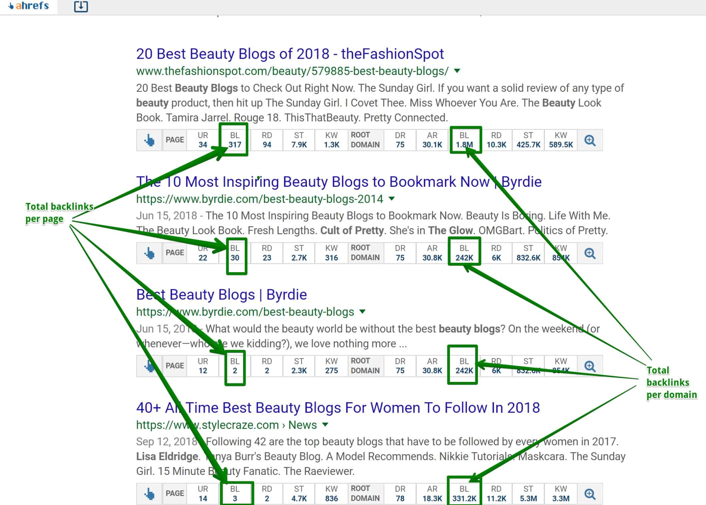
Task: Click page BL 30 in Byrdie bar
Action: 235,253
